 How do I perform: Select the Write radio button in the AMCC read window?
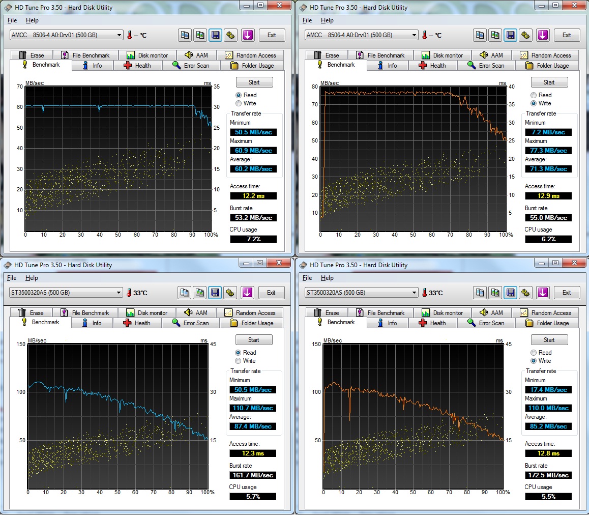(239, 103)
